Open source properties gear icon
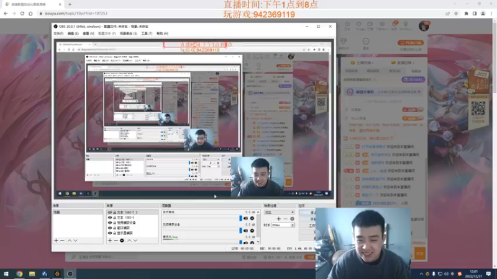Screen dimensions: 497x279 click(x=122, y=241)
